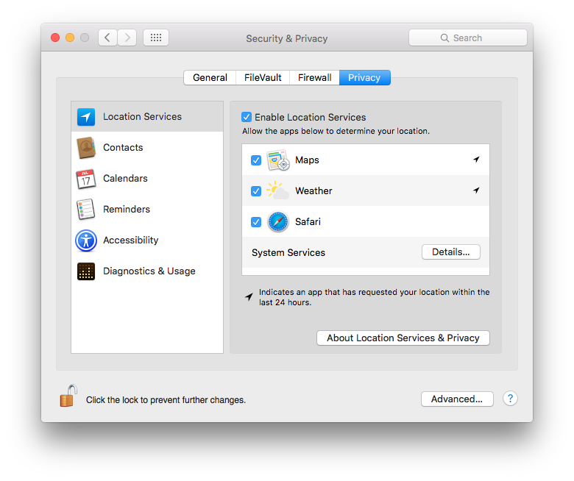Click the Safari compass icon
Viewport: 574px width, 481px height.
coord(278,221)
